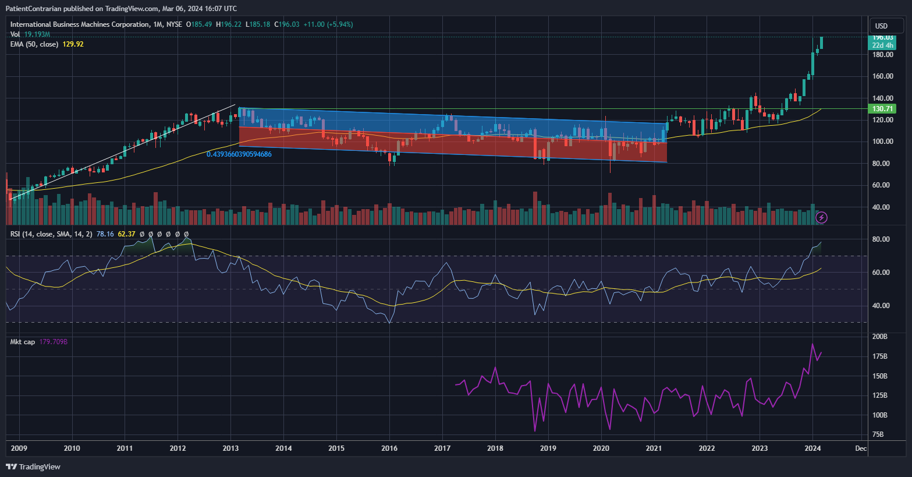Click the 175B market cap axis label
This screenshot has width=912, height=477.
point(879,356)
